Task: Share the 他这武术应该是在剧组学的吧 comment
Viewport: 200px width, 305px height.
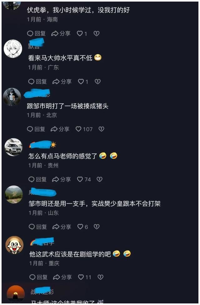Action: (62, 277)
